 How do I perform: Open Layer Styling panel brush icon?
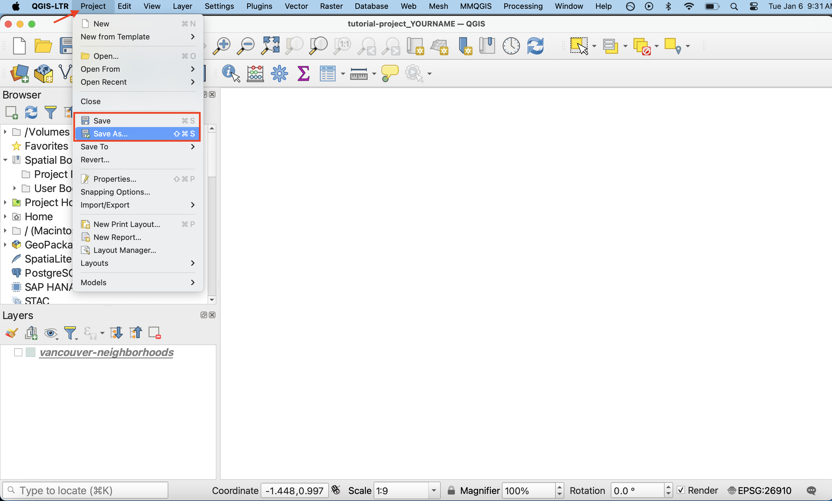click(x=11, y=333)
